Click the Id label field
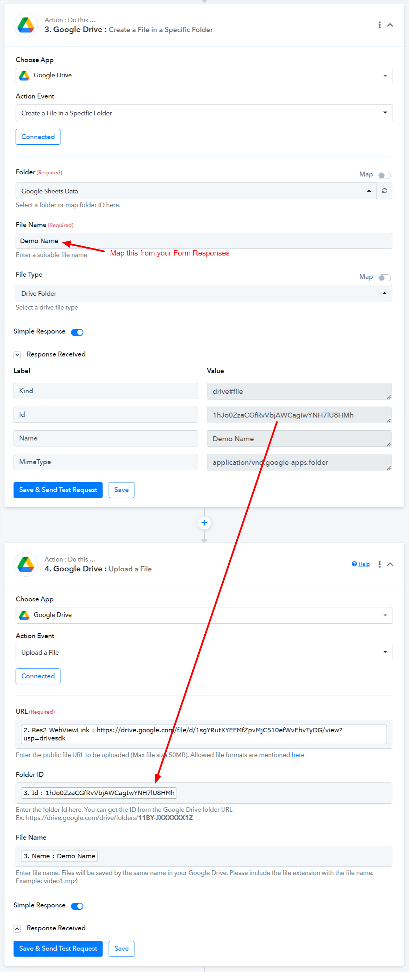409x972 pixels. (x=106, y=415)
